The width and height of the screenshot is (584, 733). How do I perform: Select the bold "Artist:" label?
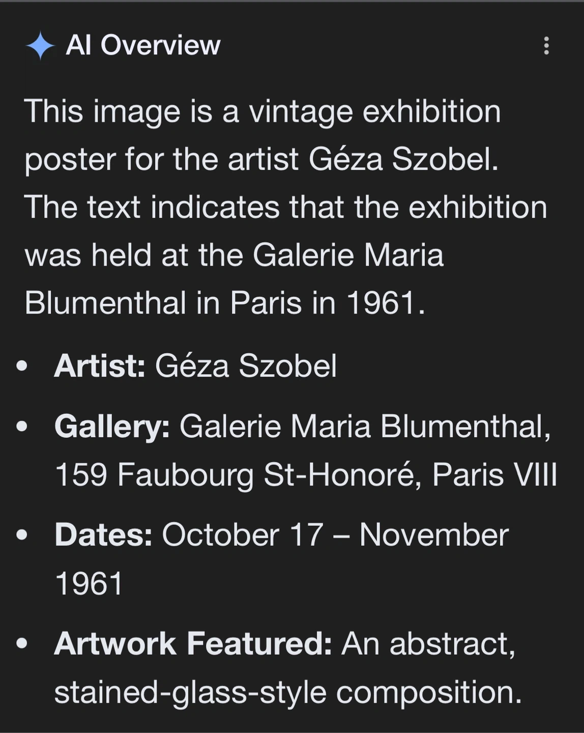click(100, 365)
